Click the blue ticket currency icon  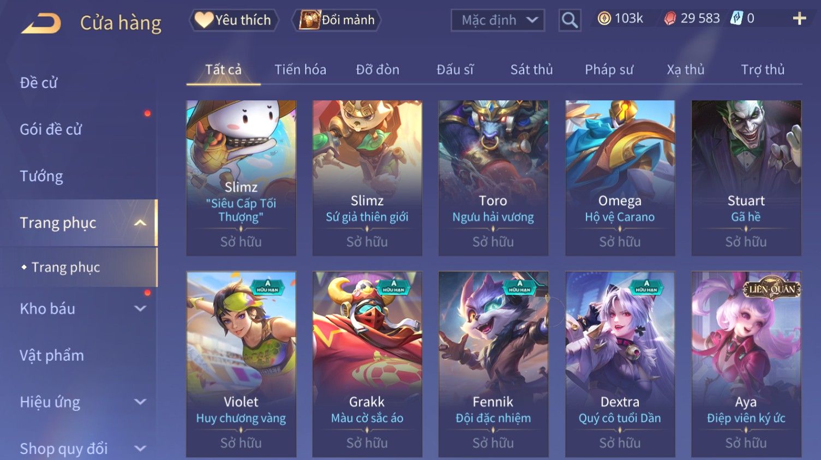tap(736, 19)
